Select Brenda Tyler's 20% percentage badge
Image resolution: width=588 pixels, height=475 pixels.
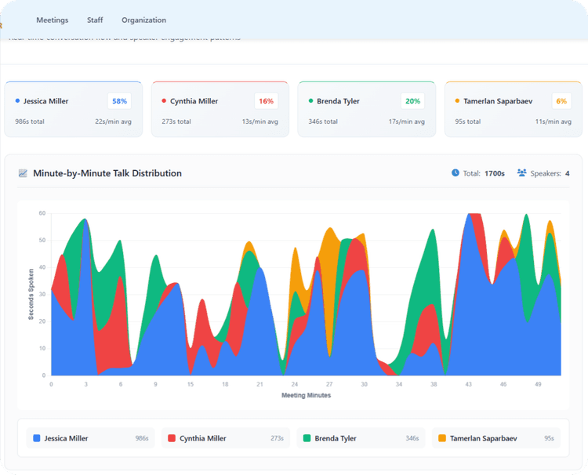[412, 101]
